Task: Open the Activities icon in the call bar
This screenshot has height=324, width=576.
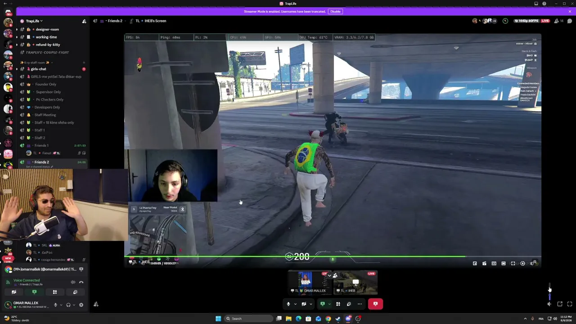Action: (338, 304)
